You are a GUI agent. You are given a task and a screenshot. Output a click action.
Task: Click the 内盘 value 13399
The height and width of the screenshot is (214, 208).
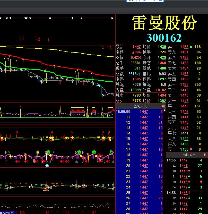click(136, 90)
